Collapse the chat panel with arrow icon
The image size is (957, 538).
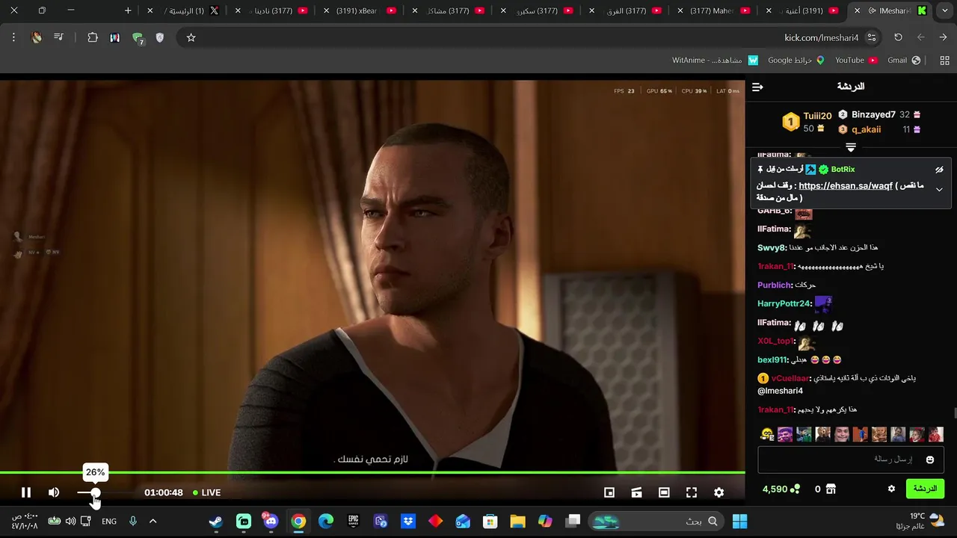click(757, 87)
